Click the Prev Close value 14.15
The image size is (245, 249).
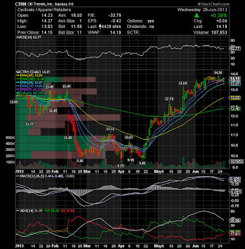tap(47, 32)
